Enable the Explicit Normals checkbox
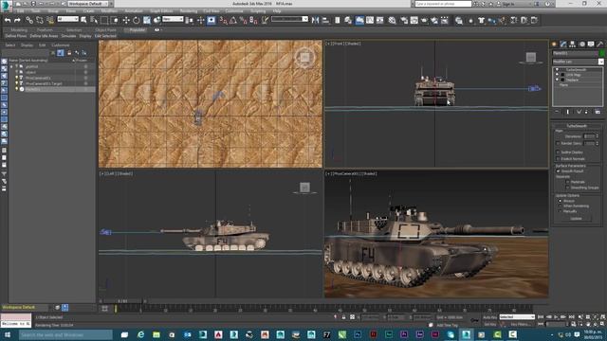607x341 pixels. tap(559, 159)
